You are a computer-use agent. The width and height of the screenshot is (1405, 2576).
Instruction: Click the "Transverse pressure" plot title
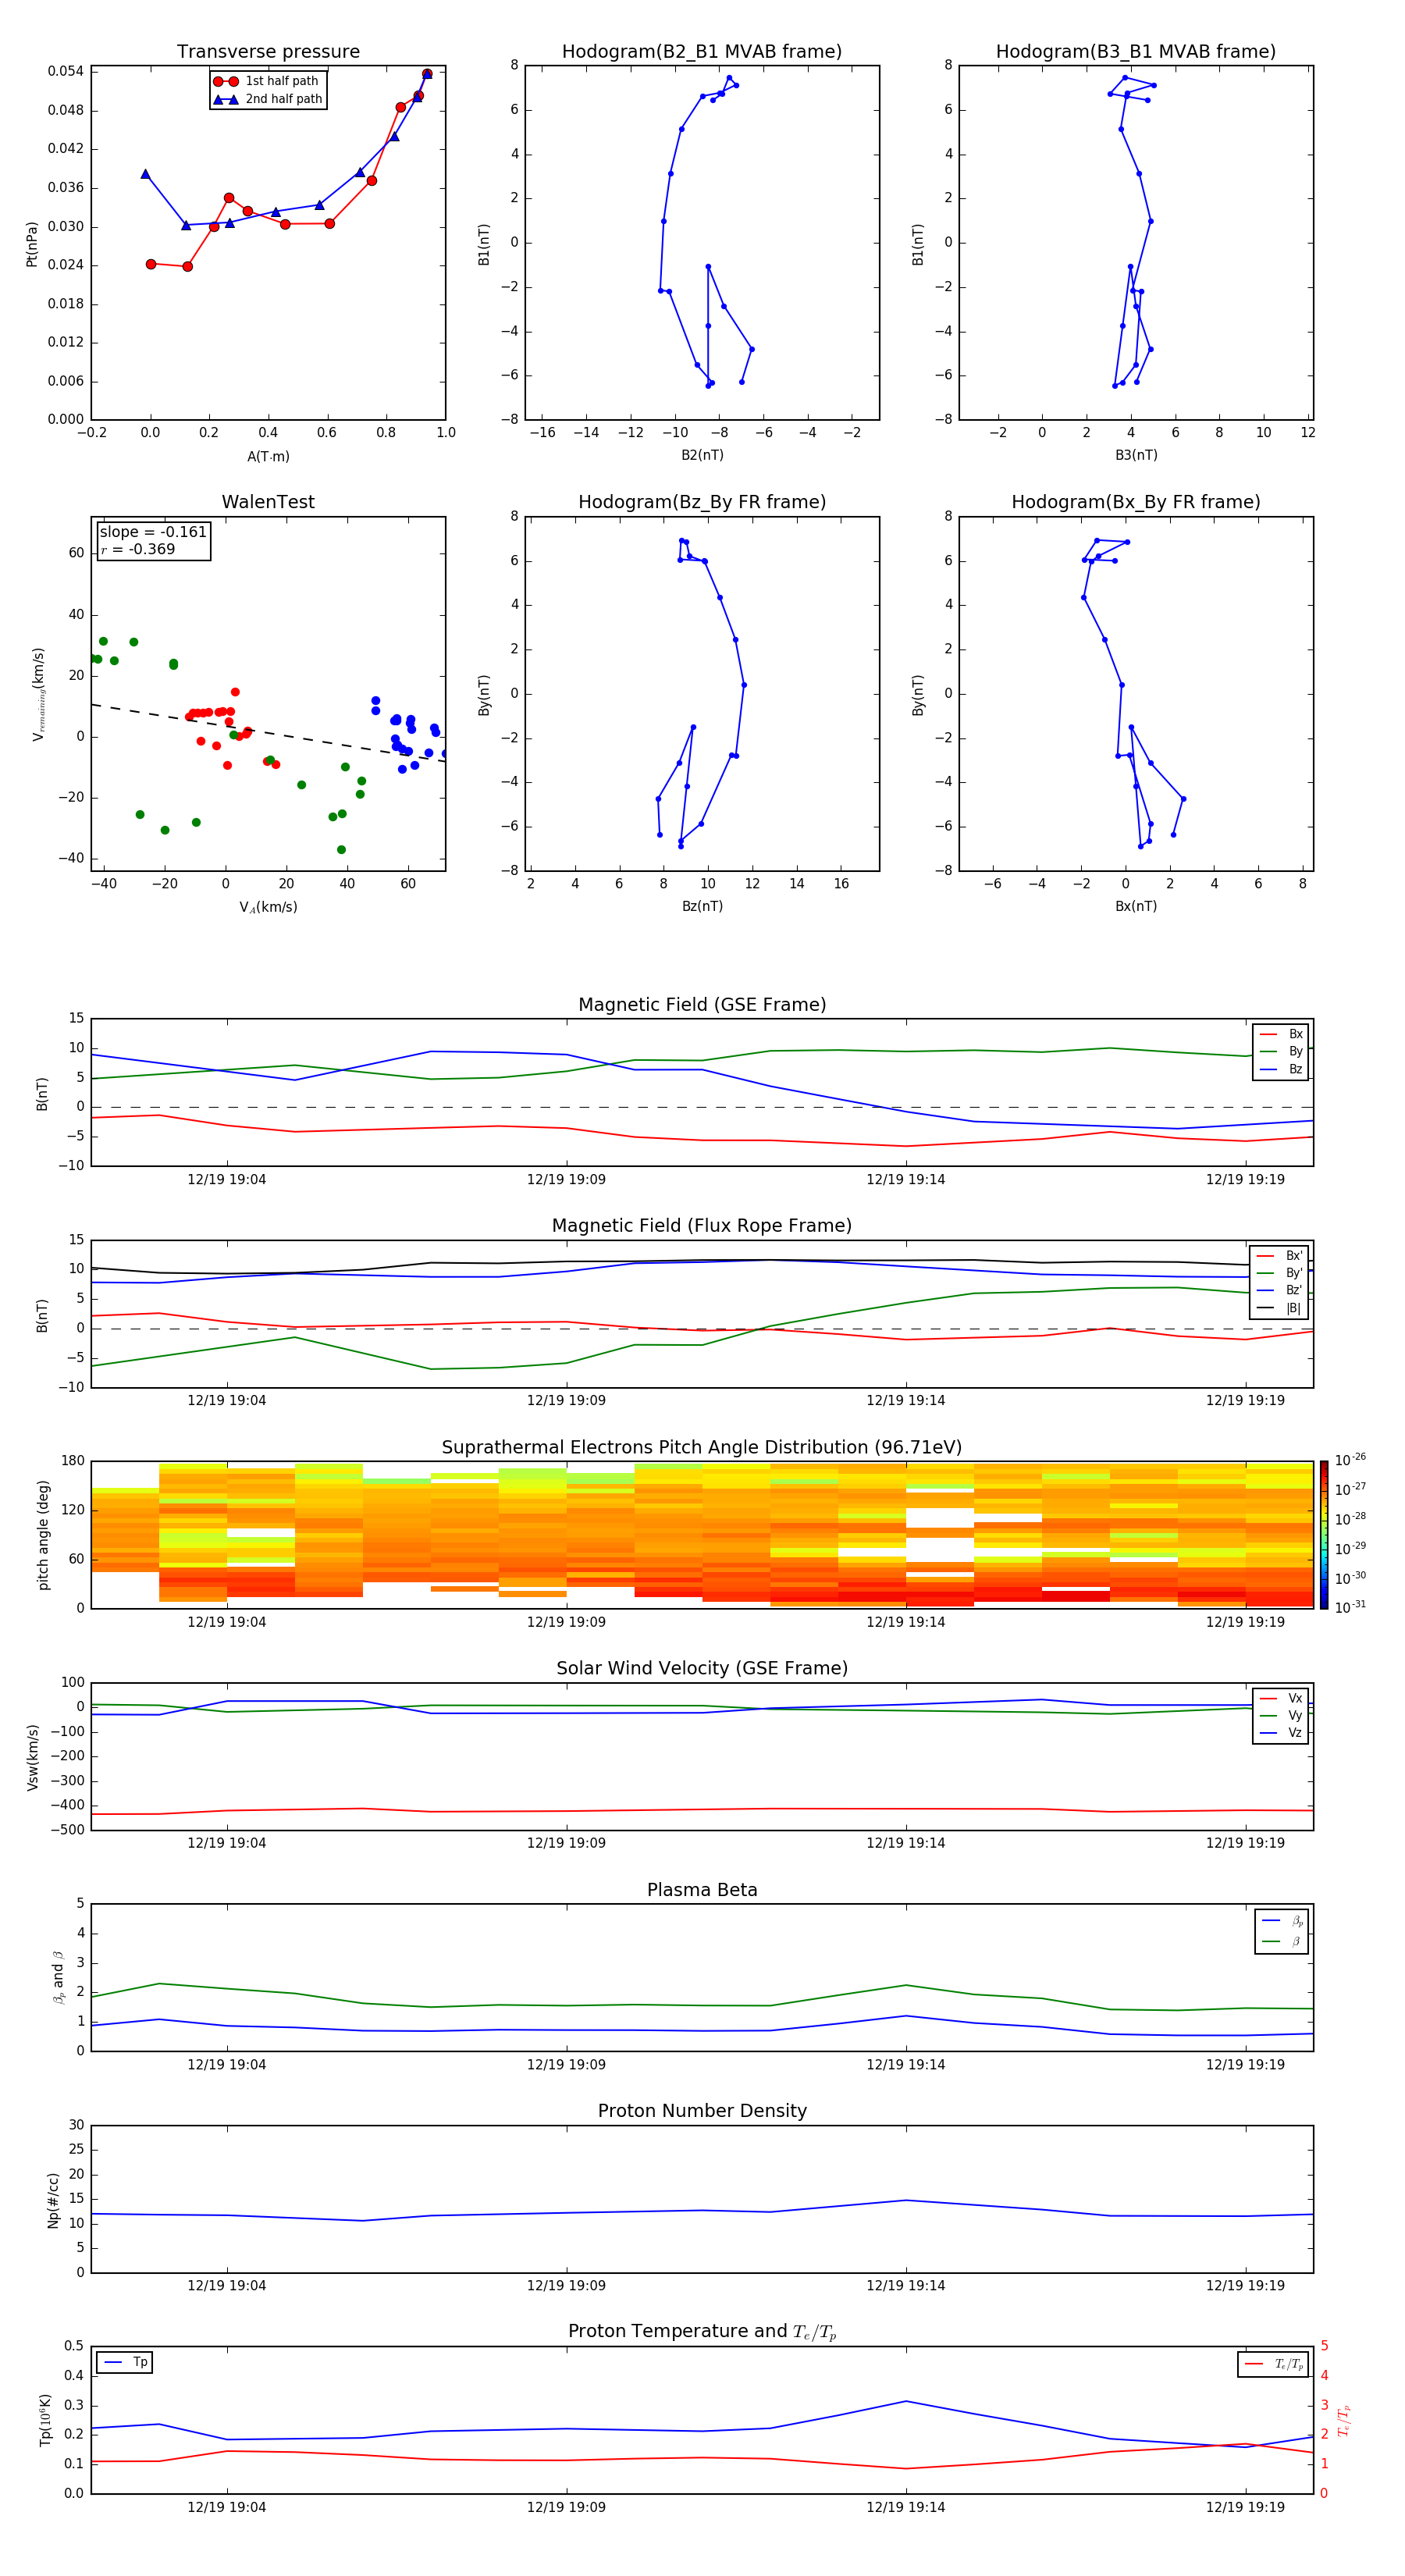pyautogui.click(x=268, y=52)
